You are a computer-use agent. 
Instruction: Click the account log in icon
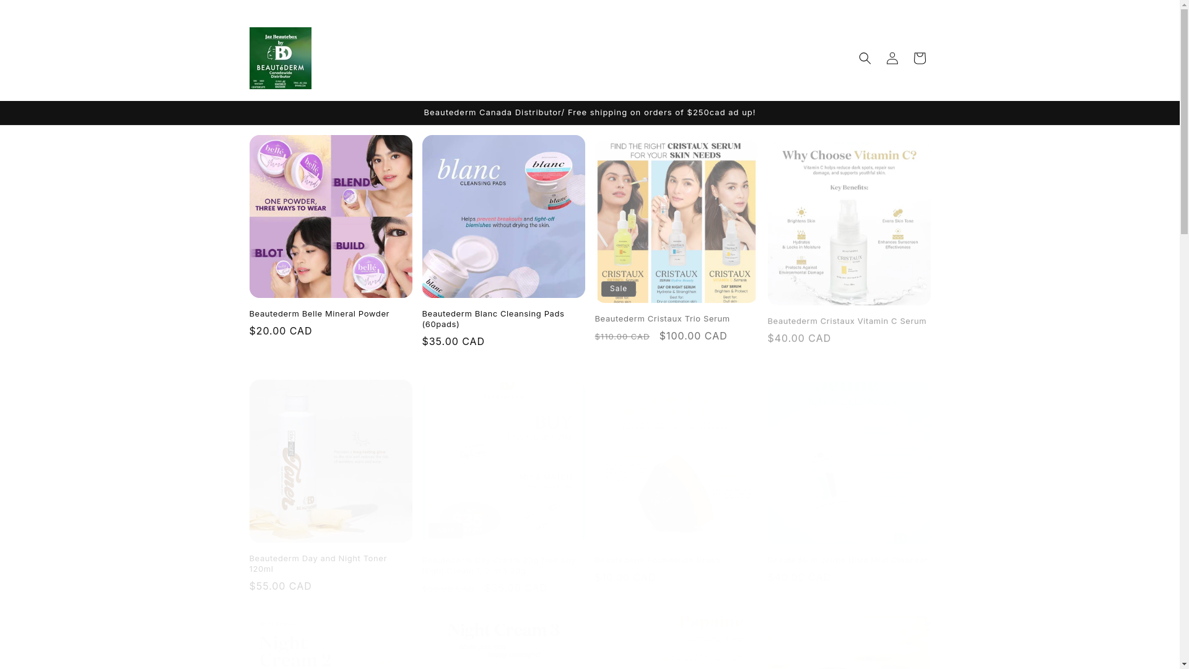pos(892,58)
